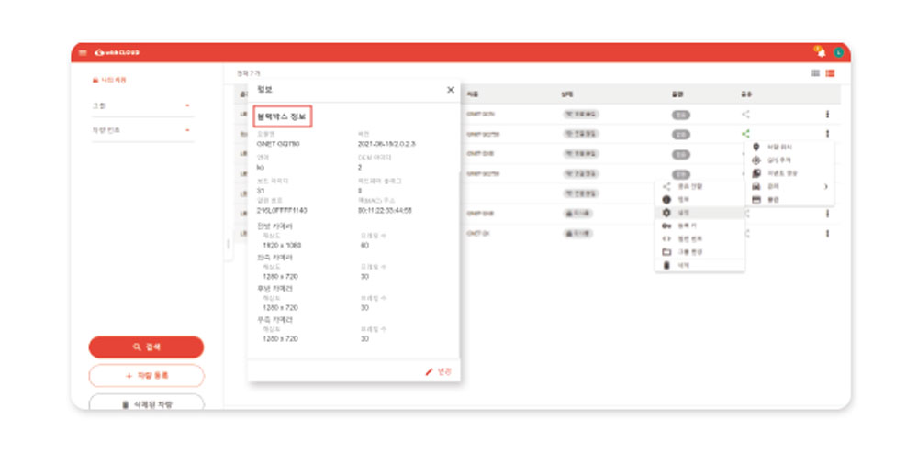The height and width of the screenshot is (452, 918).
Task: Open the kebab menu in the last table row
Action: pos(827,233)
